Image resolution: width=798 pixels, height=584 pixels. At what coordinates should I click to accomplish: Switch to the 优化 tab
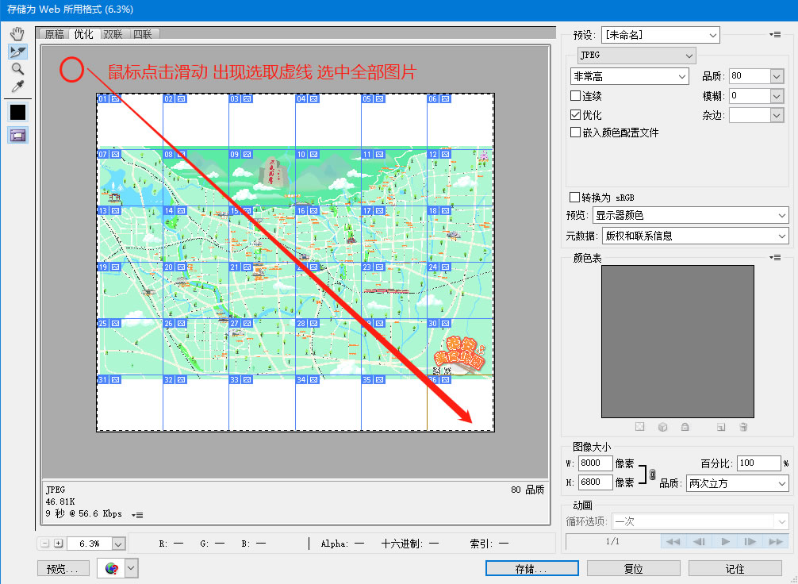[x=84, y=33]
